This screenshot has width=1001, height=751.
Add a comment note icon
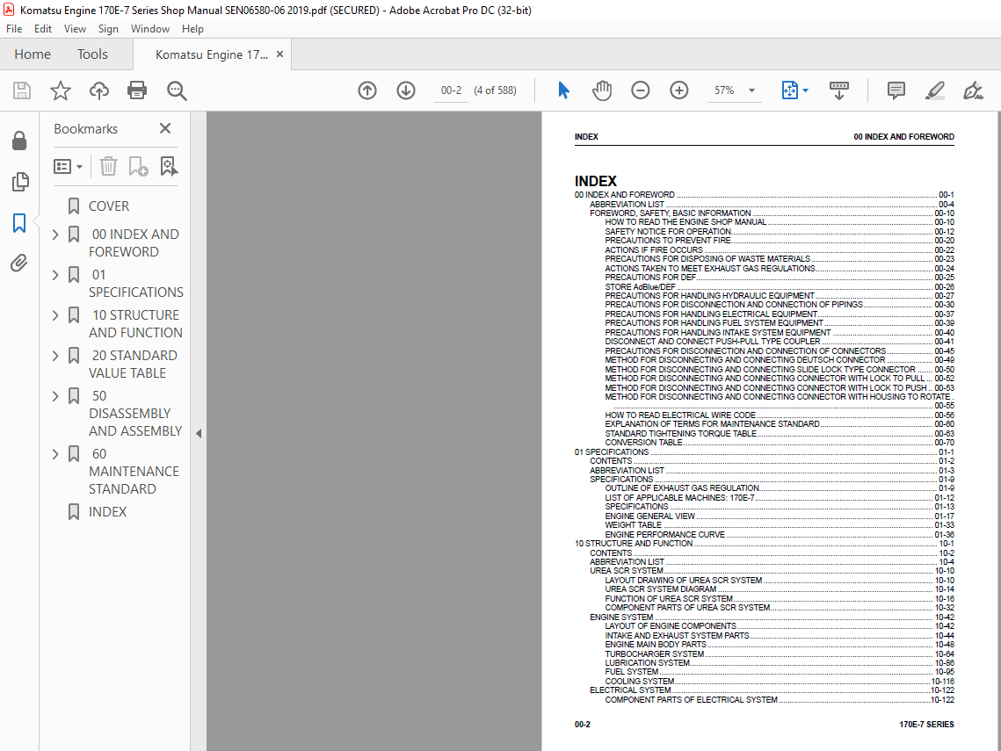[x=896, y=90]
